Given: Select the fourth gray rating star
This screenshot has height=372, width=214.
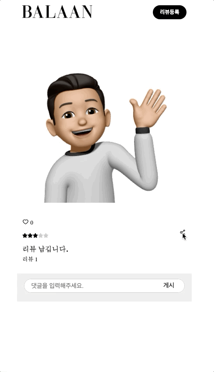Looking at the screenshot, I should click(x=41, y=235).
